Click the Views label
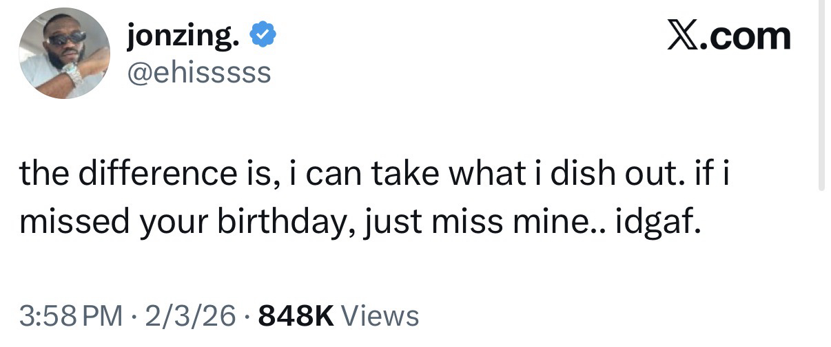The width and height of the screenshot is (831, 347). [x=380, y=316]
